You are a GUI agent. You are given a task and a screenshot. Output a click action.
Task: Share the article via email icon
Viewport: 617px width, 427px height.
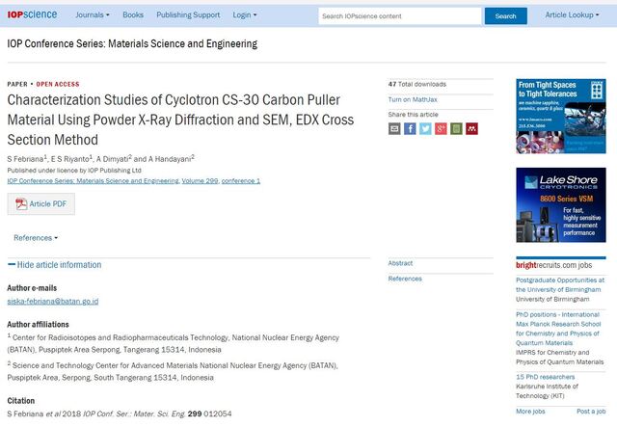394,128
